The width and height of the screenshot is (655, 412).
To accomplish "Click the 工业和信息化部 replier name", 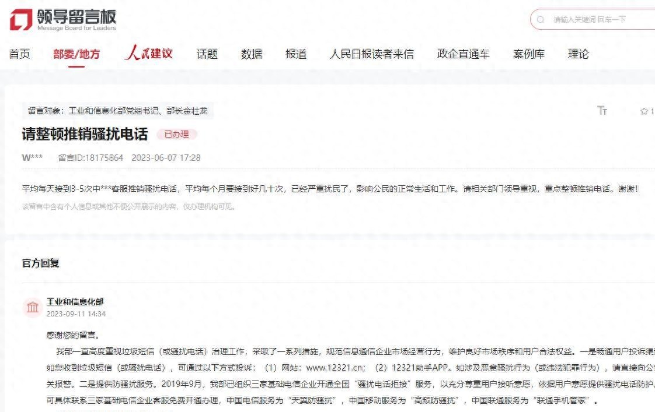I will click(x=75, y=302).
